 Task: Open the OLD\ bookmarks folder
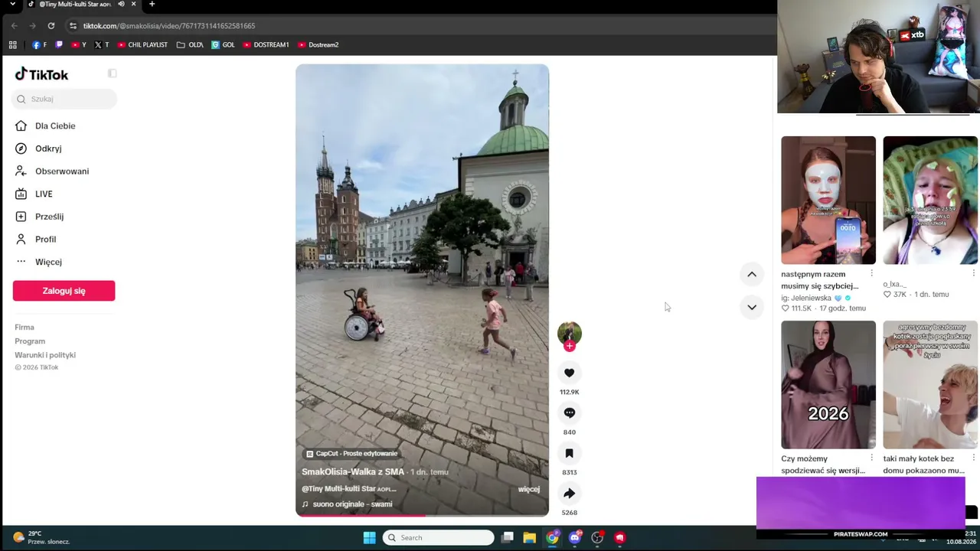190,45
